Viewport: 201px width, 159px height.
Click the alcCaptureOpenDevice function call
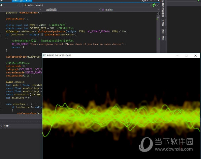click(x=52, y=31)
